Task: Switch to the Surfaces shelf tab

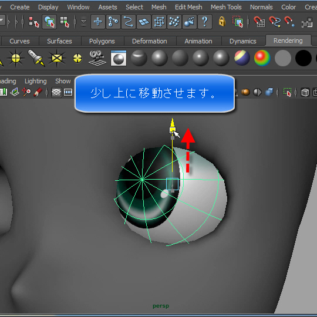Action: pos(59,41)
